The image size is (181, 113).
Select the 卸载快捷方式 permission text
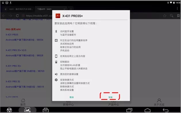click(67, 87)
